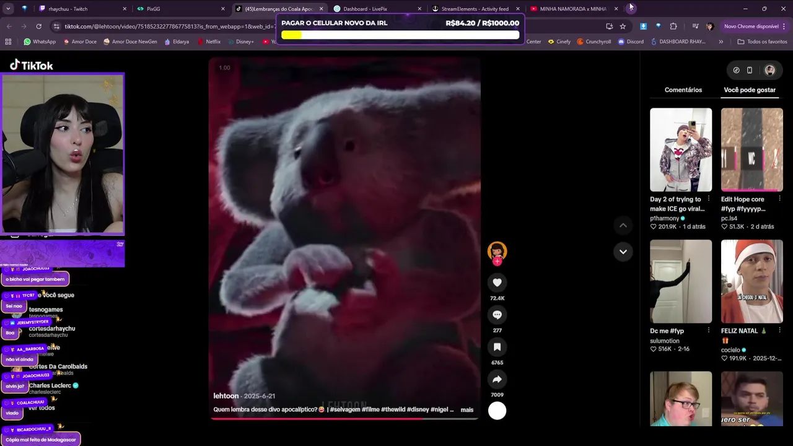Open the profile avatar in TikTok's top-right pill

pos(769,70)
